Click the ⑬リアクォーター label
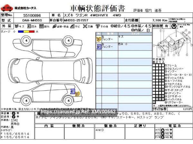The width and height of the screenshot is (193, 144). (x=174, y=102)
